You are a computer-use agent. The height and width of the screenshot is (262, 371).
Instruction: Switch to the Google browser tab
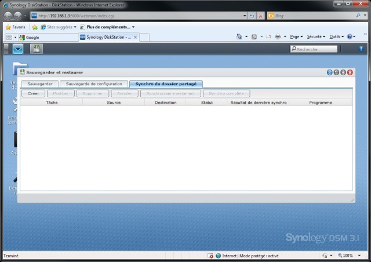tap(49, 38)
